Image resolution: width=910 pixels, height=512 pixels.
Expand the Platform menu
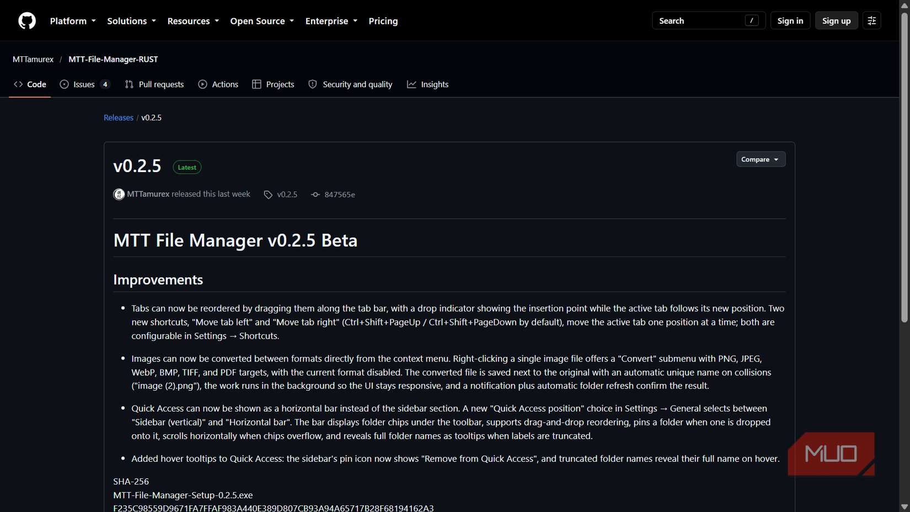click(73, 21)
